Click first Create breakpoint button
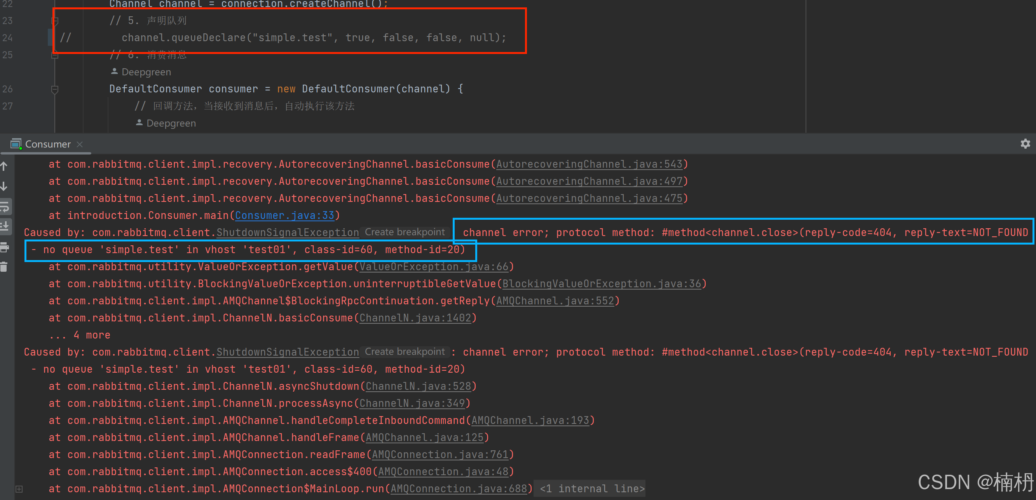The height and width of the screenshot is (500, 1036). pos(405,232)
